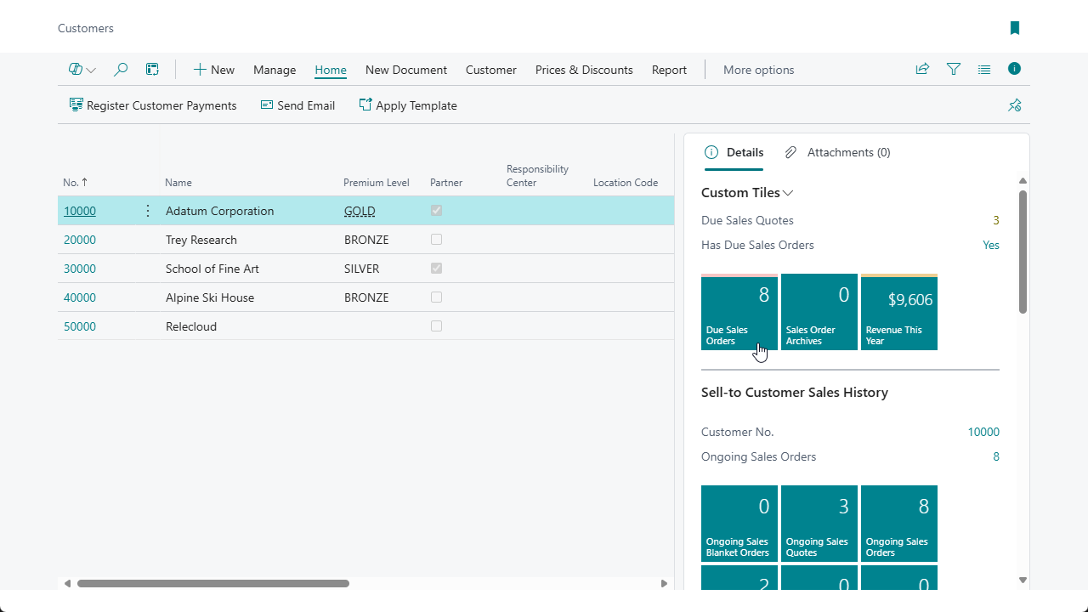Click the FactBox vertical scrollbar thumb
The width and height of the screenshot is (1088, 612).
[x=1023, y=251]
